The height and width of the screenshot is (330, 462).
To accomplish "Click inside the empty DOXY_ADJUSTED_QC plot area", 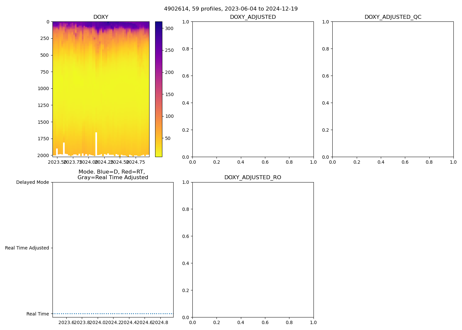I will tap(393, 89).
